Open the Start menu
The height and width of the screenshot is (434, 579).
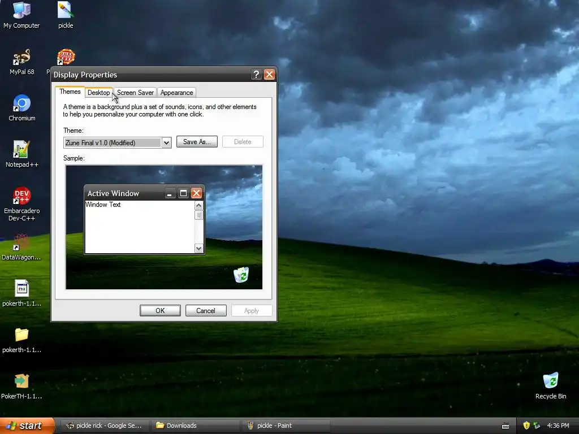[27, 426]
